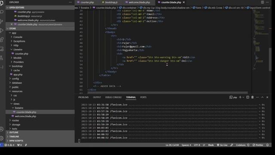The height and width of the screenshot is (155, 275).
Task: Open terminal panel more actions ellipsis
Action: tap(257, 97)
